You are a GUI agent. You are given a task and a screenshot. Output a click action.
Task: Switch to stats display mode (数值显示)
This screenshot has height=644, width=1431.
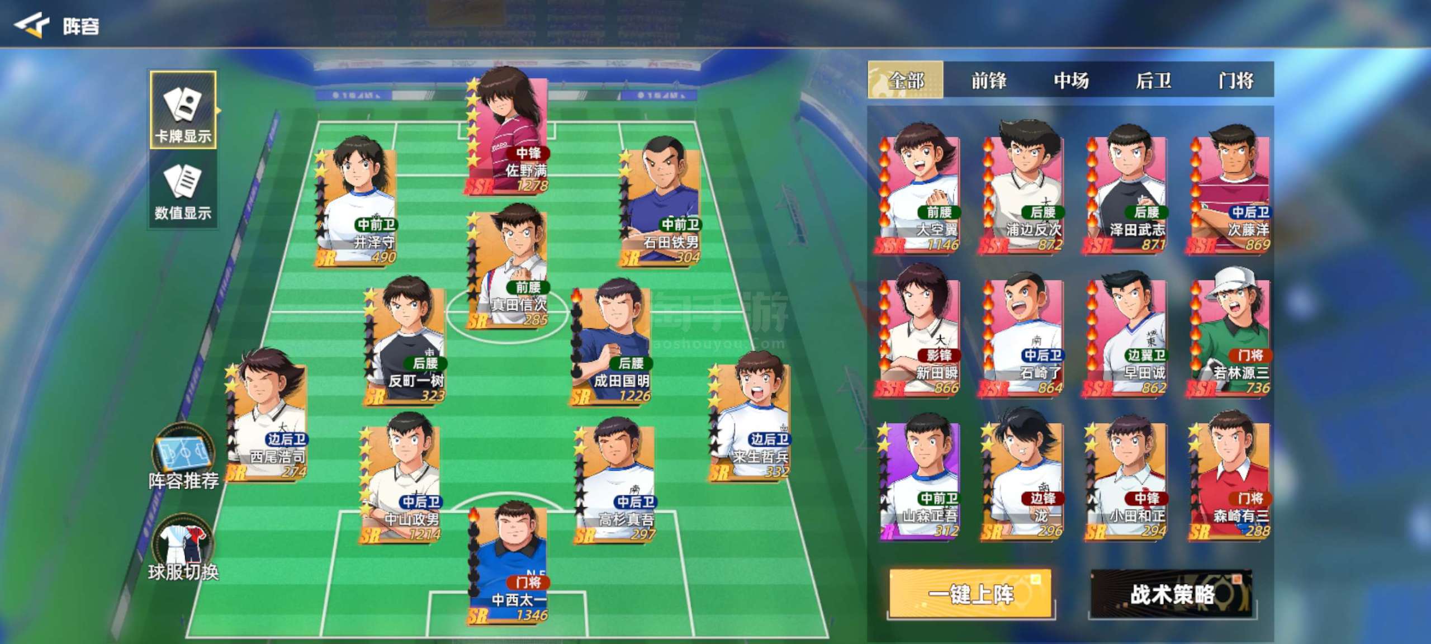coord(183,189)
